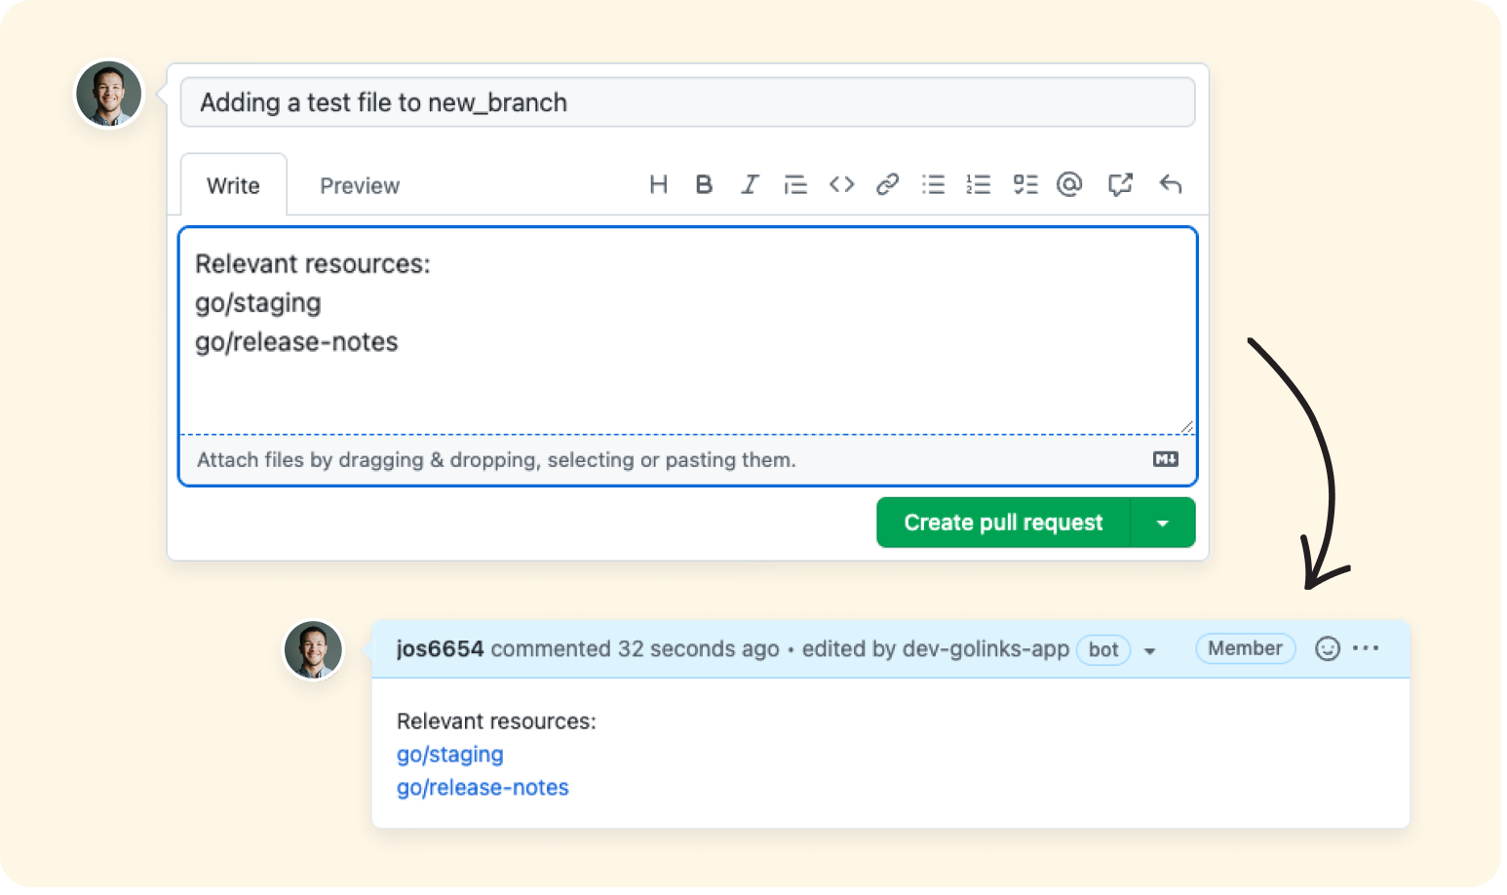
Task: Open the Create pull request dropdown arrow
Action: tap(1162, 522)
